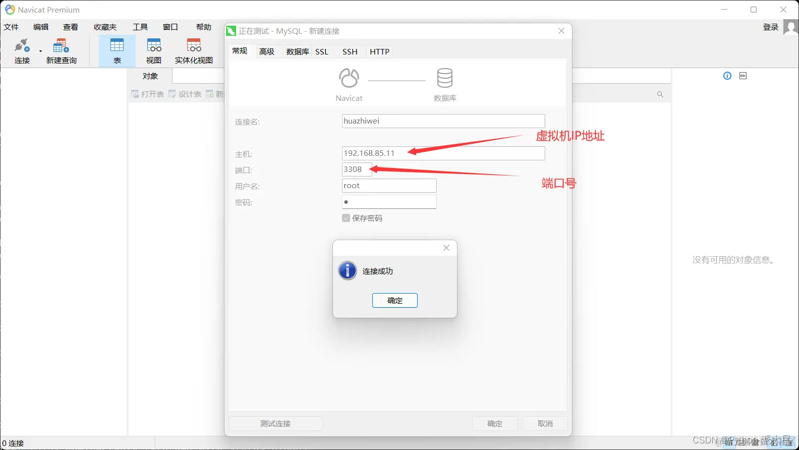The image size is (799, 450).
Task: Open Materialized View (实体化视图) tool
Action: 194,50
